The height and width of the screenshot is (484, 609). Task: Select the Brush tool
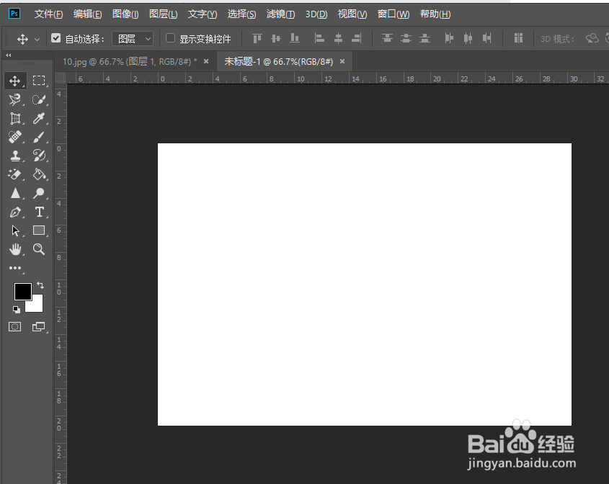tap(39, 137)
